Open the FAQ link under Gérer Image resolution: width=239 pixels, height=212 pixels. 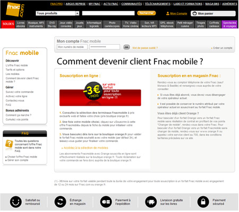coord(8,105)
